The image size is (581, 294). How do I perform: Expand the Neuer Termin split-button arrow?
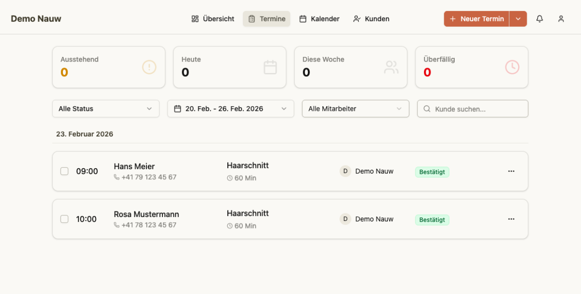518,19
